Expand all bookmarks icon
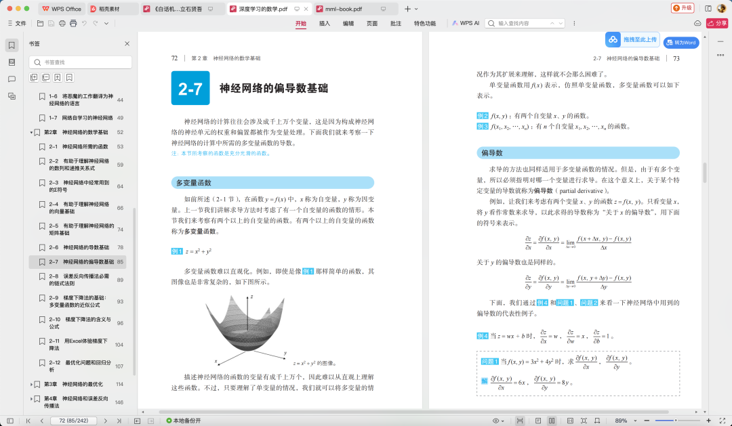This screenshot has width=732, height=426. tap(34, 77)
